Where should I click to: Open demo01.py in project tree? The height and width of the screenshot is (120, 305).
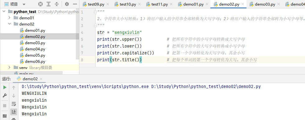pos(35,30)
